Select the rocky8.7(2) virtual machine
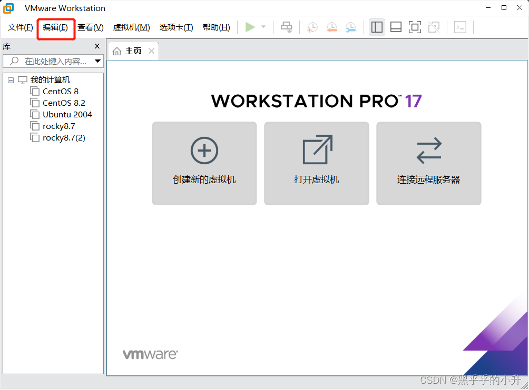Image resolution: width=529 pixels, height=390 pixels. click(x=64, y=138)
